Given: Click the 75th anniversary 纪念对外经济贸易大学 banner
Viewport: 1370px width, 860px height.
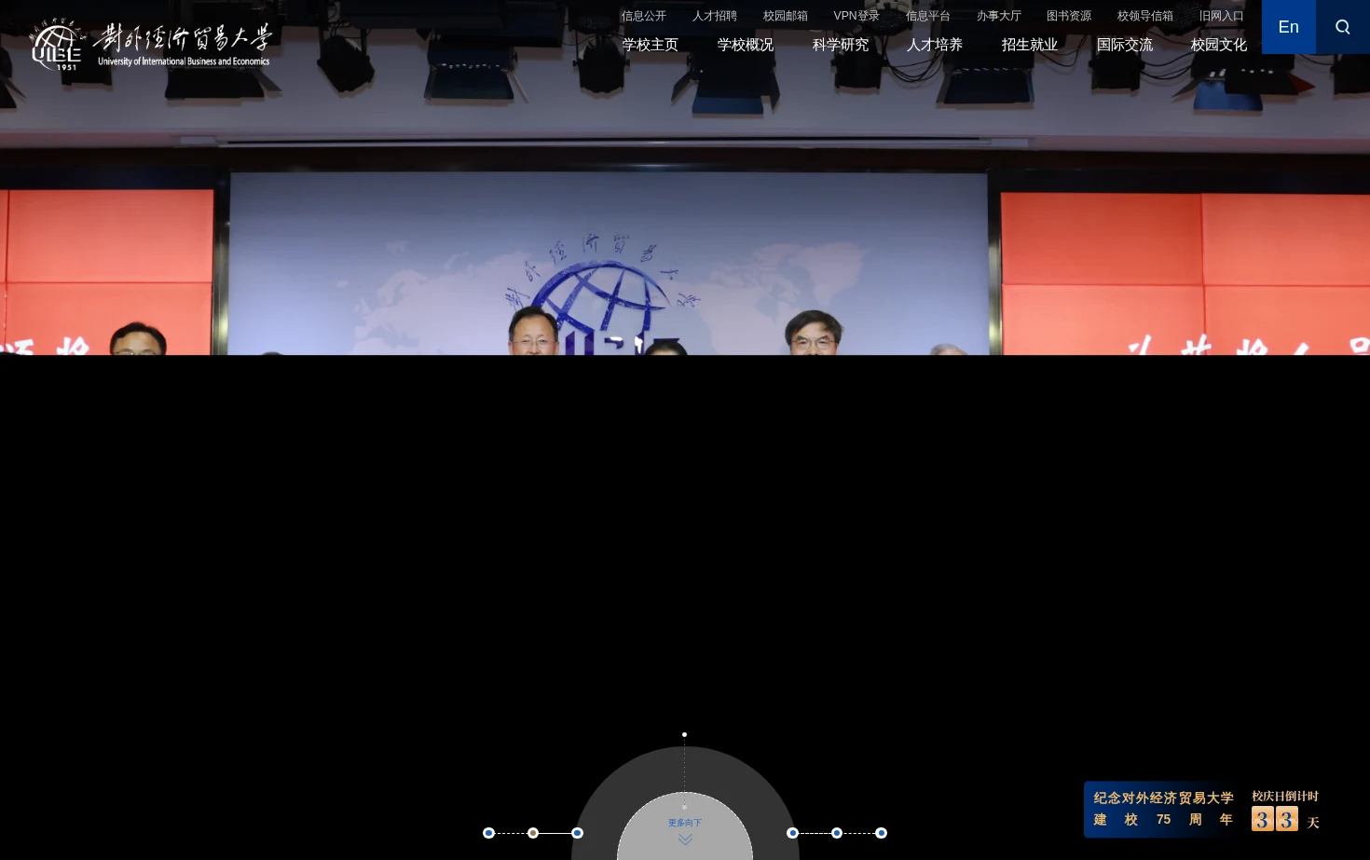Looking at the screenshot, I should pyautogui.click(x=1163, y=809).
